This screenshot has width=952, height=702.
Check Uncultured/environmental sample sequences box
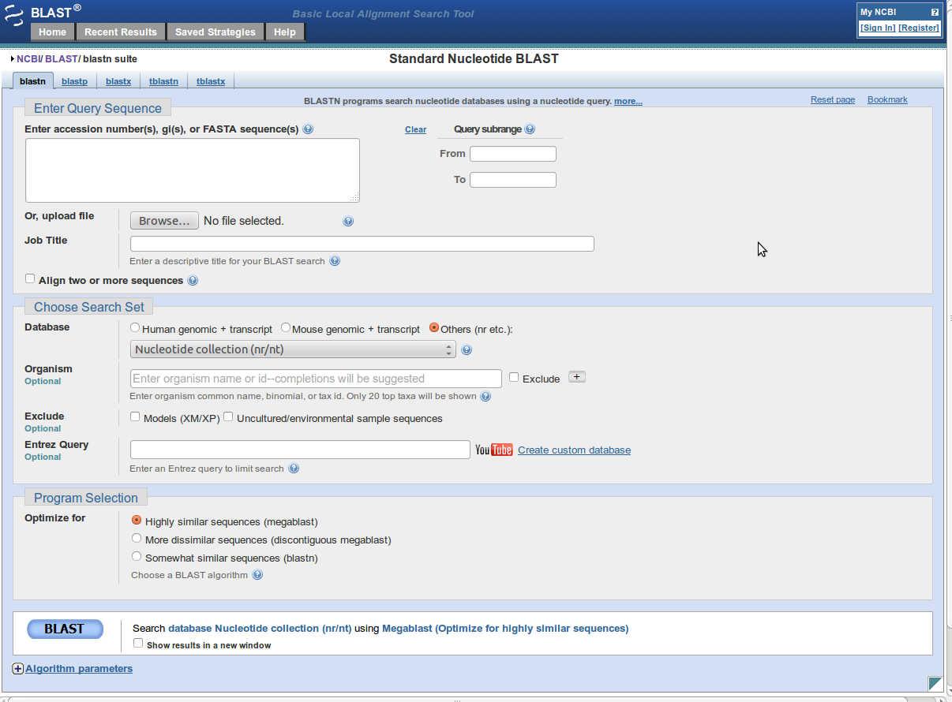(x=228, y=416)
